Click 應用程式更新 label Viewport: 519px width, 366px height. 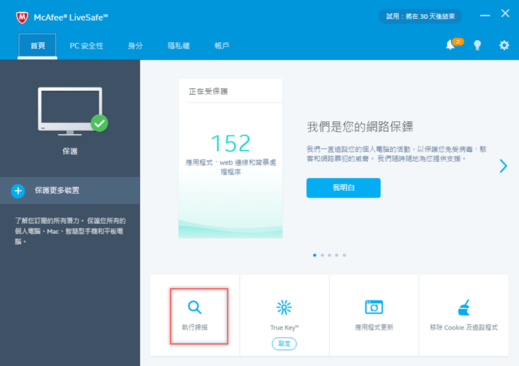coord(374,328)
